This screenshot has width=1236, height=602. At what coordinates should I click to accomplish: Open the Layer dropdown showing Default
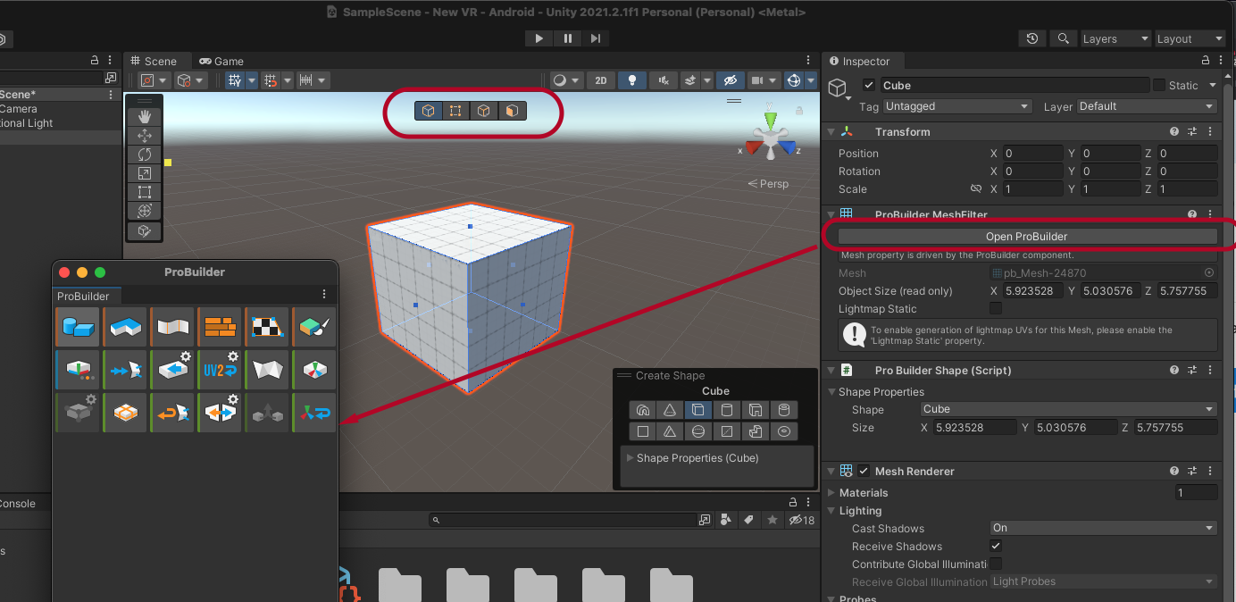[1147, 106]
